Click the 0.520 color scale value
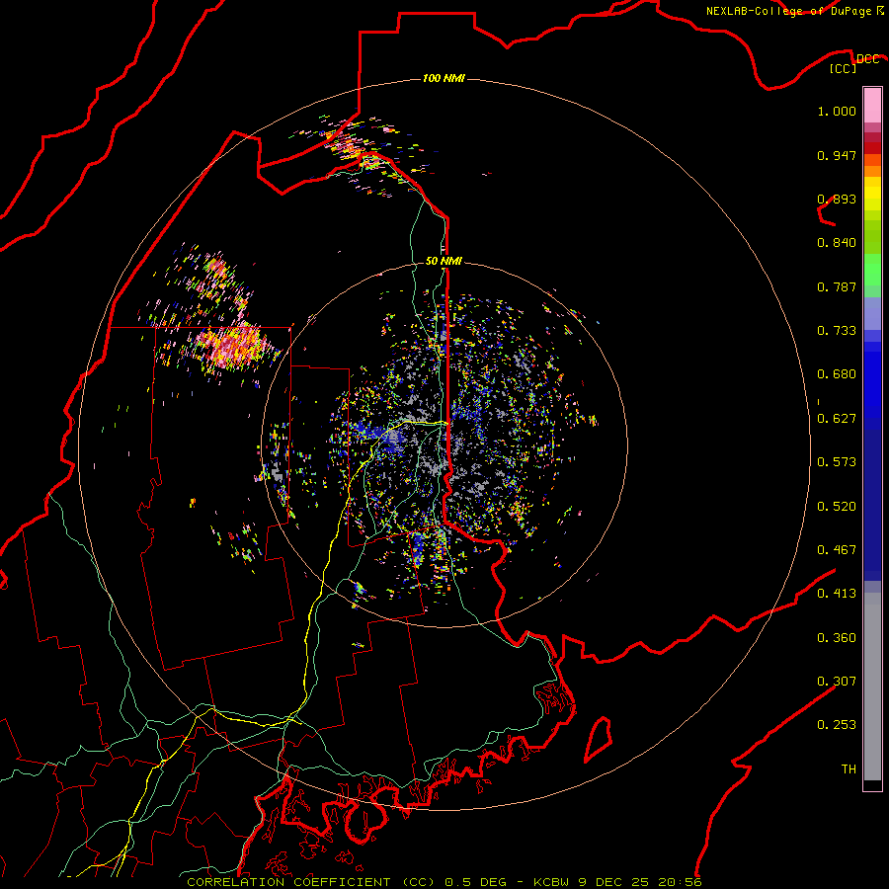Screen dimensions: 889x889 pos(837,507)
